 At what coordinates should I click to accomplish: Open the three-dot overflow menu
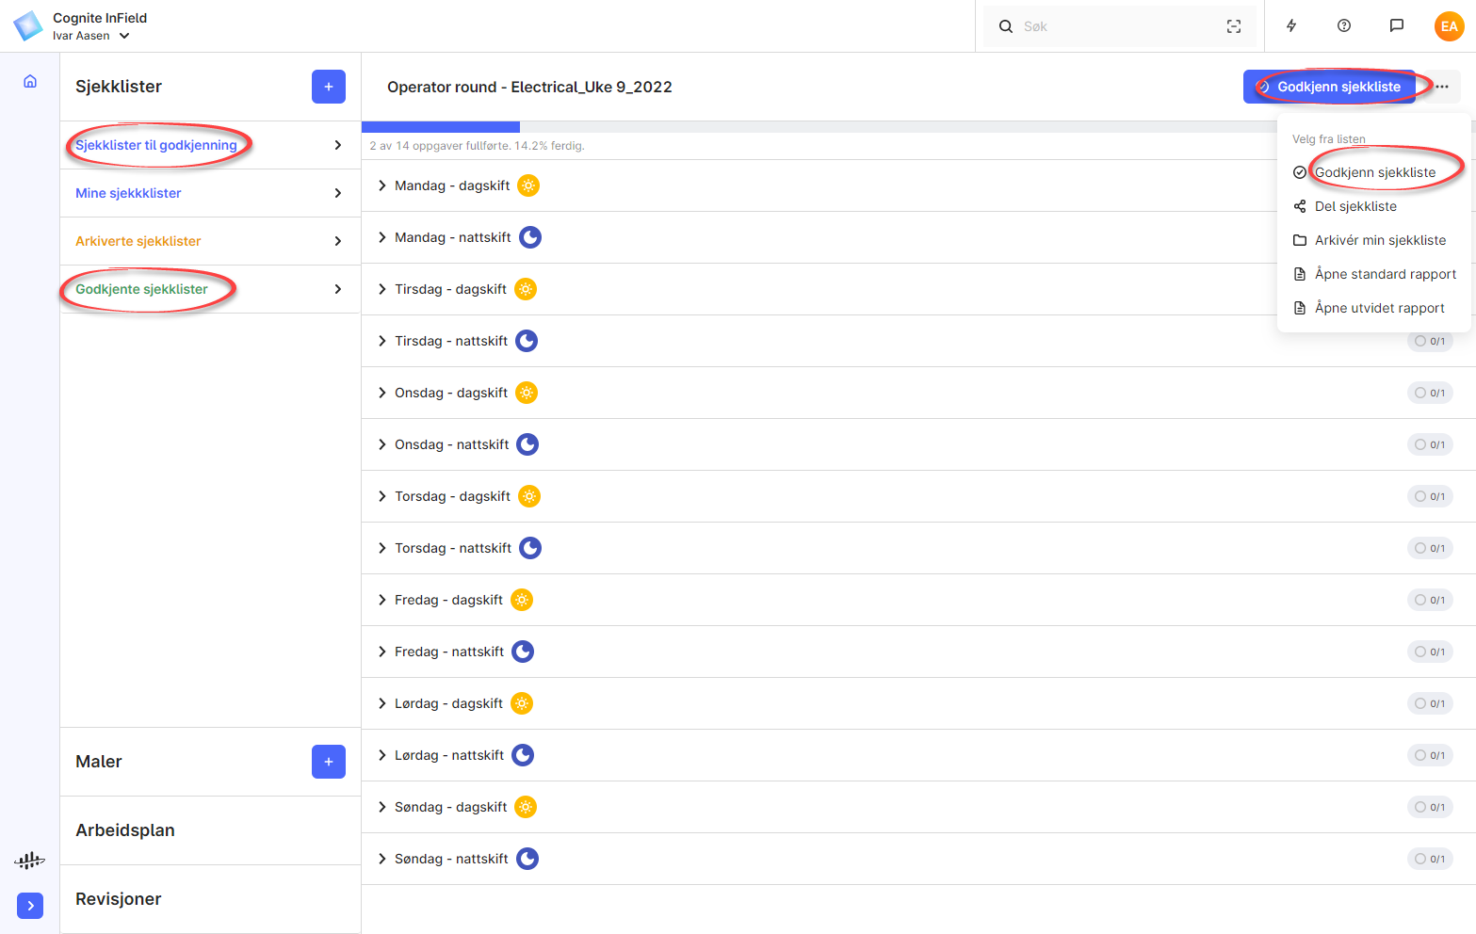(1442, 86)
